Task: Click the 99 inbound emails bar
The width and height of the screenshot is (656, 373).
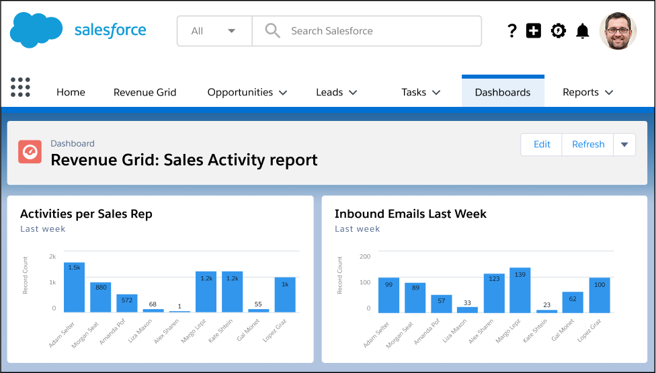Action: coord(388,295)
